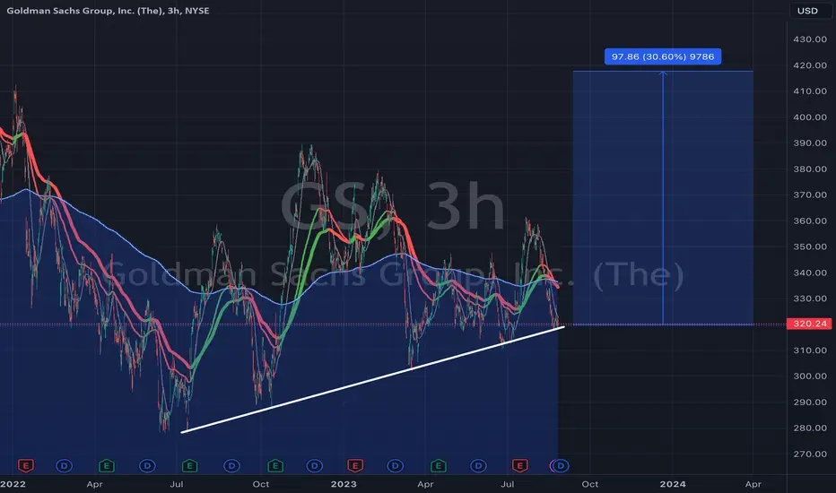Open dividend marker between Oct 2022 and 2023
Image resolution: width=836 pixels, height=493 pixels.
click(x=315, y=466)
